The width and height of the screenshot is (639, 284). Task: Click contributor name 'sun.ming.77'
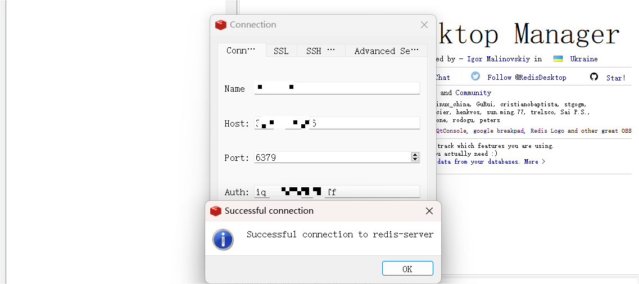(x=506, y=112)
